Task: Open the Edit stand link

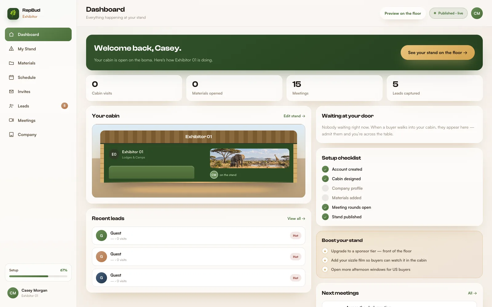Action: tap(294, 116)
